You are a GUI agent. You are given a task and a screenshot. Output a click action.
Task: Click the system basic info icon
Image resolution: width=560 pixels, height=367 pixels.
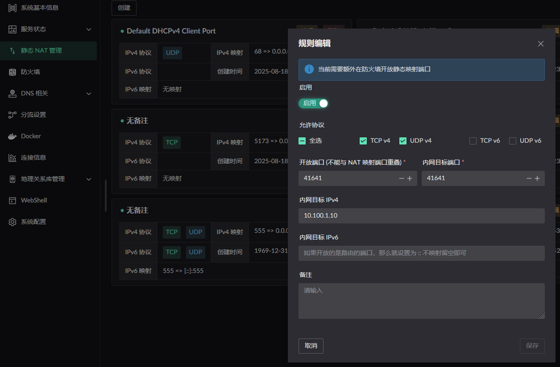pyautogui.click(x=12, y=8)
